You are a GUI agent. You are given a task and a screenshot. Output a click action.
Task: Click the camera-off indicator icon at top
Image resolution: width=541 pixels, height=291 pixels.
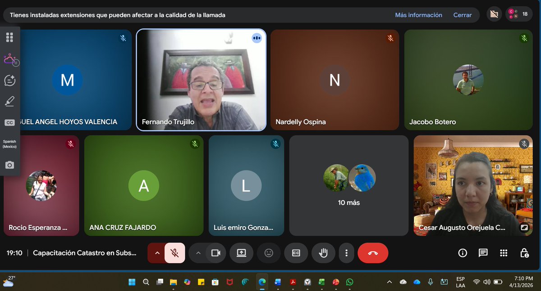click(494, 14)
